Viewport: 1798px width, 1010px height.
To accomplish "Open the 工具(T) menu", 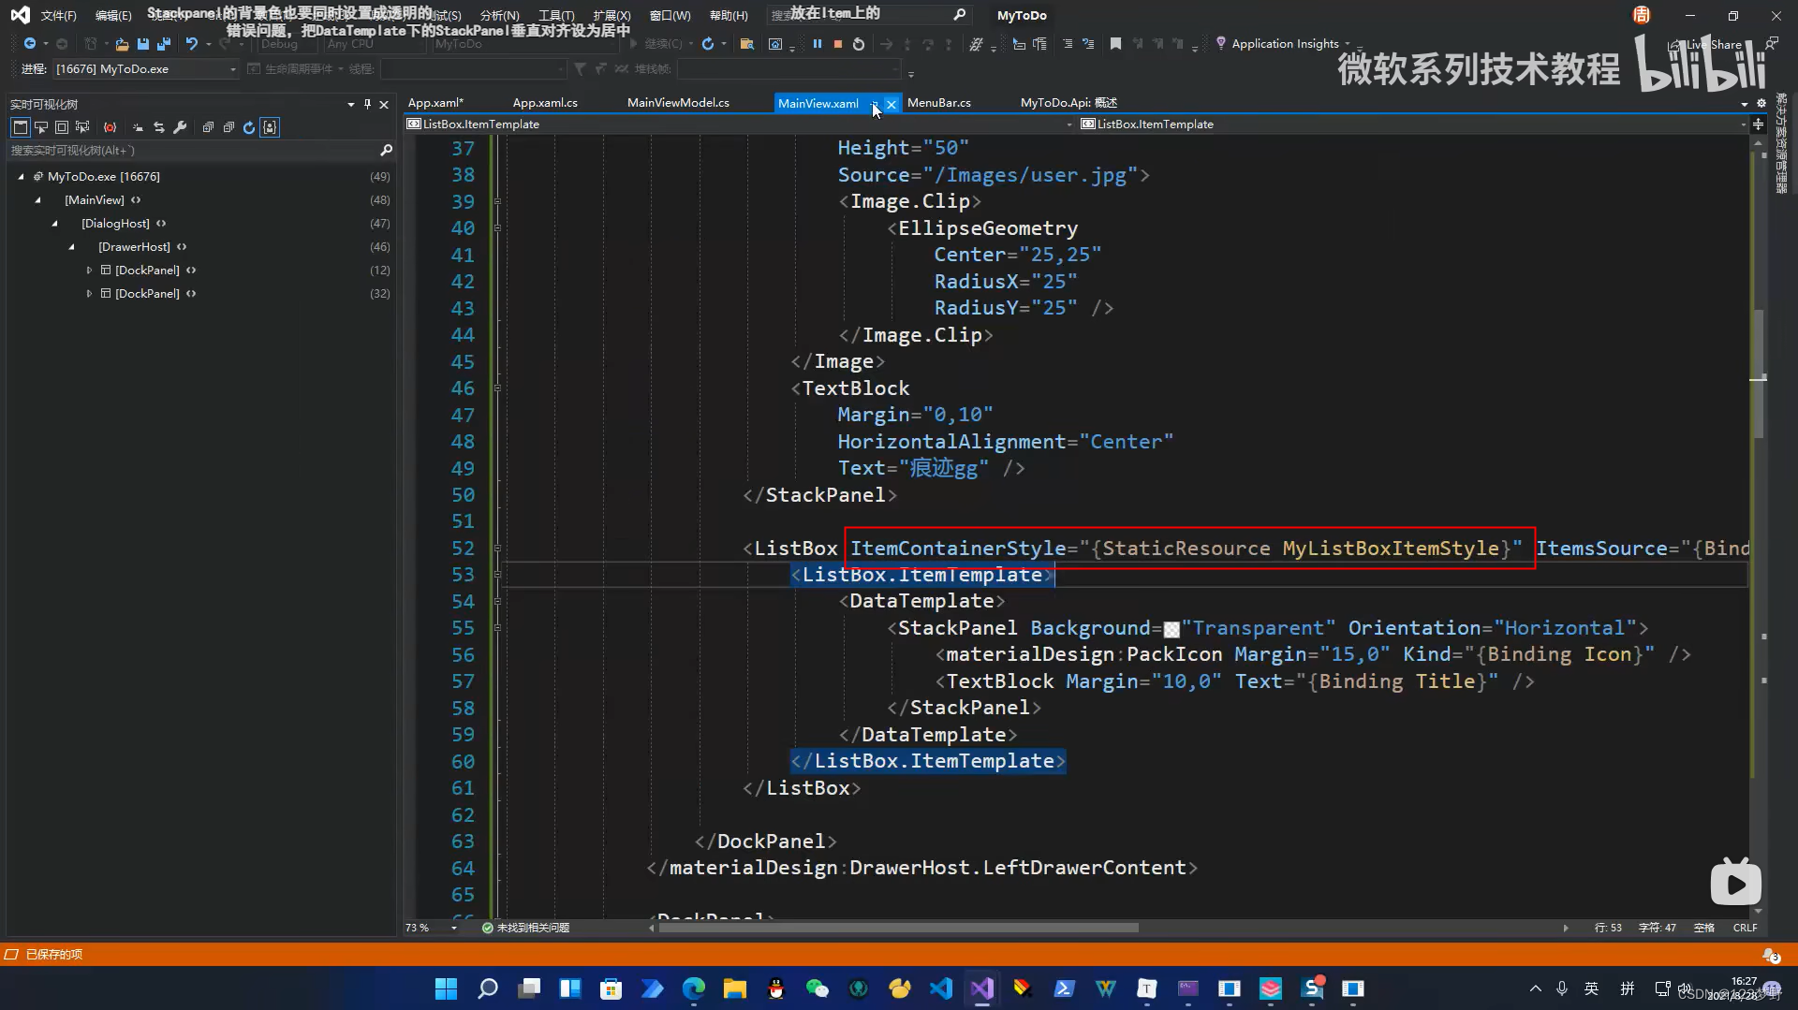I will [556, 15].
